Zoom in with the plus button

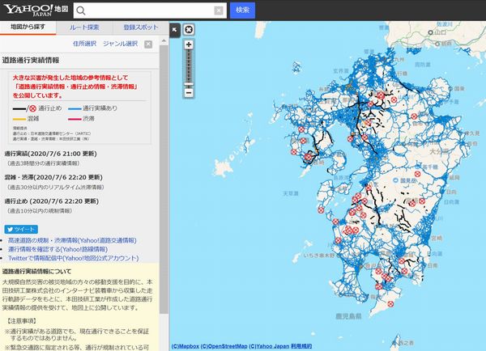tap(189, 44)
